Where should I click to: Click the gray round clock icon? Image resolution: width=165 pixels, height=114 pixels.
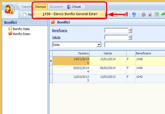click(144, 15)
